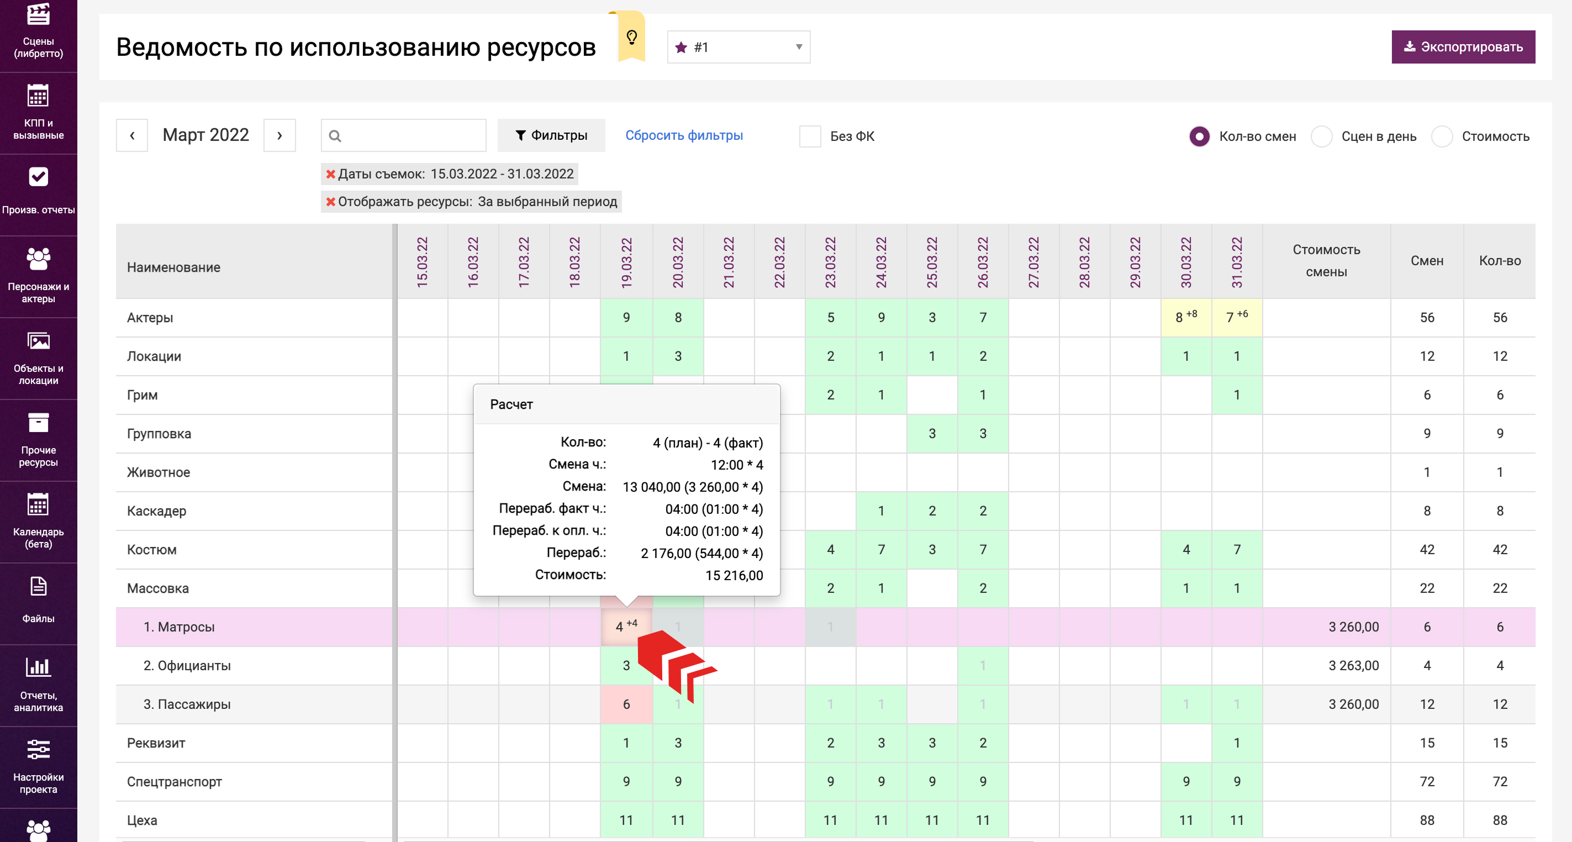Select the 1. Матросы row name
Image resolution: width=1572 pixels, height=842 pixels.
click(x=179, y=627)
